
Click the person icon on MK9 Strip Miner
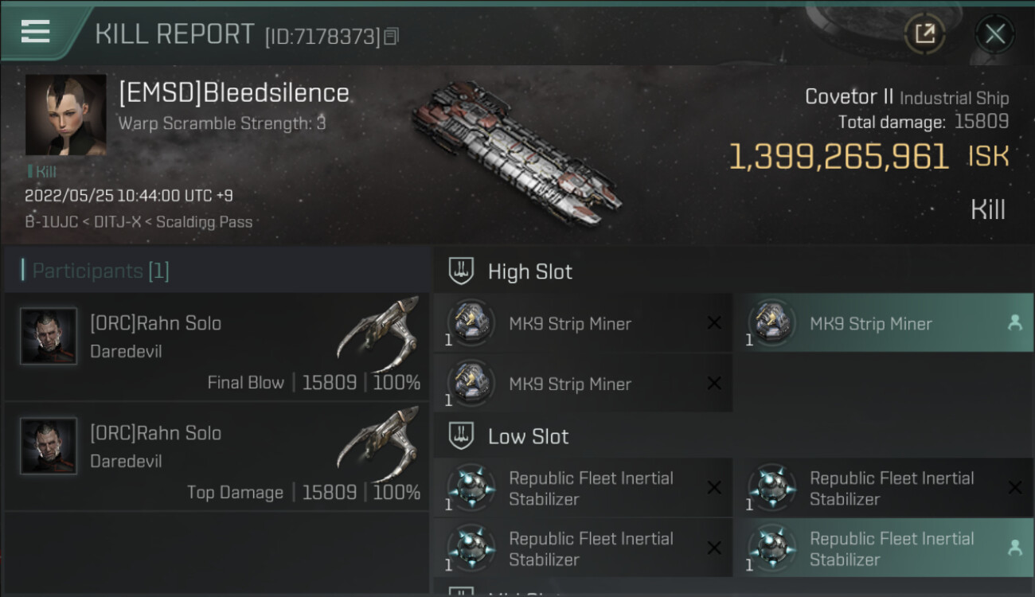point(1014,322)
